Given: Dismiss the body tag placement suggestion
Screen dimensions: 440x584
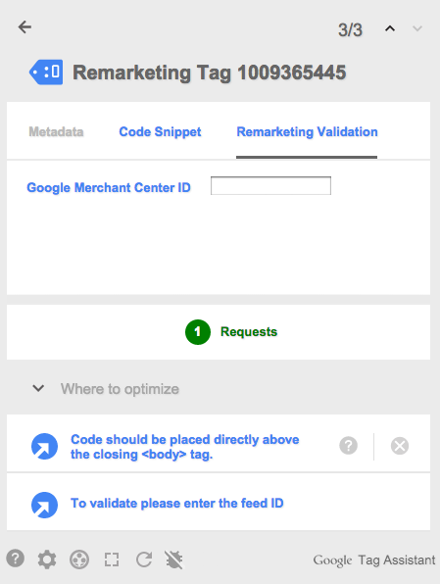Looking at the screenshot, I should (400, 446).
